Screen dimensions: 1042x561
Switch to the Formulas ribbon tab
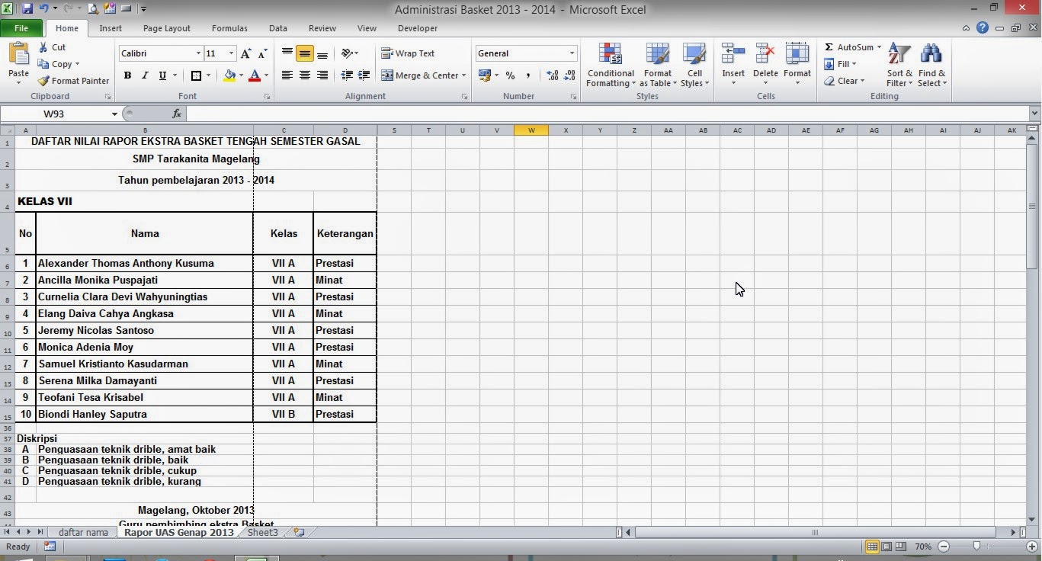pos(229,28)
